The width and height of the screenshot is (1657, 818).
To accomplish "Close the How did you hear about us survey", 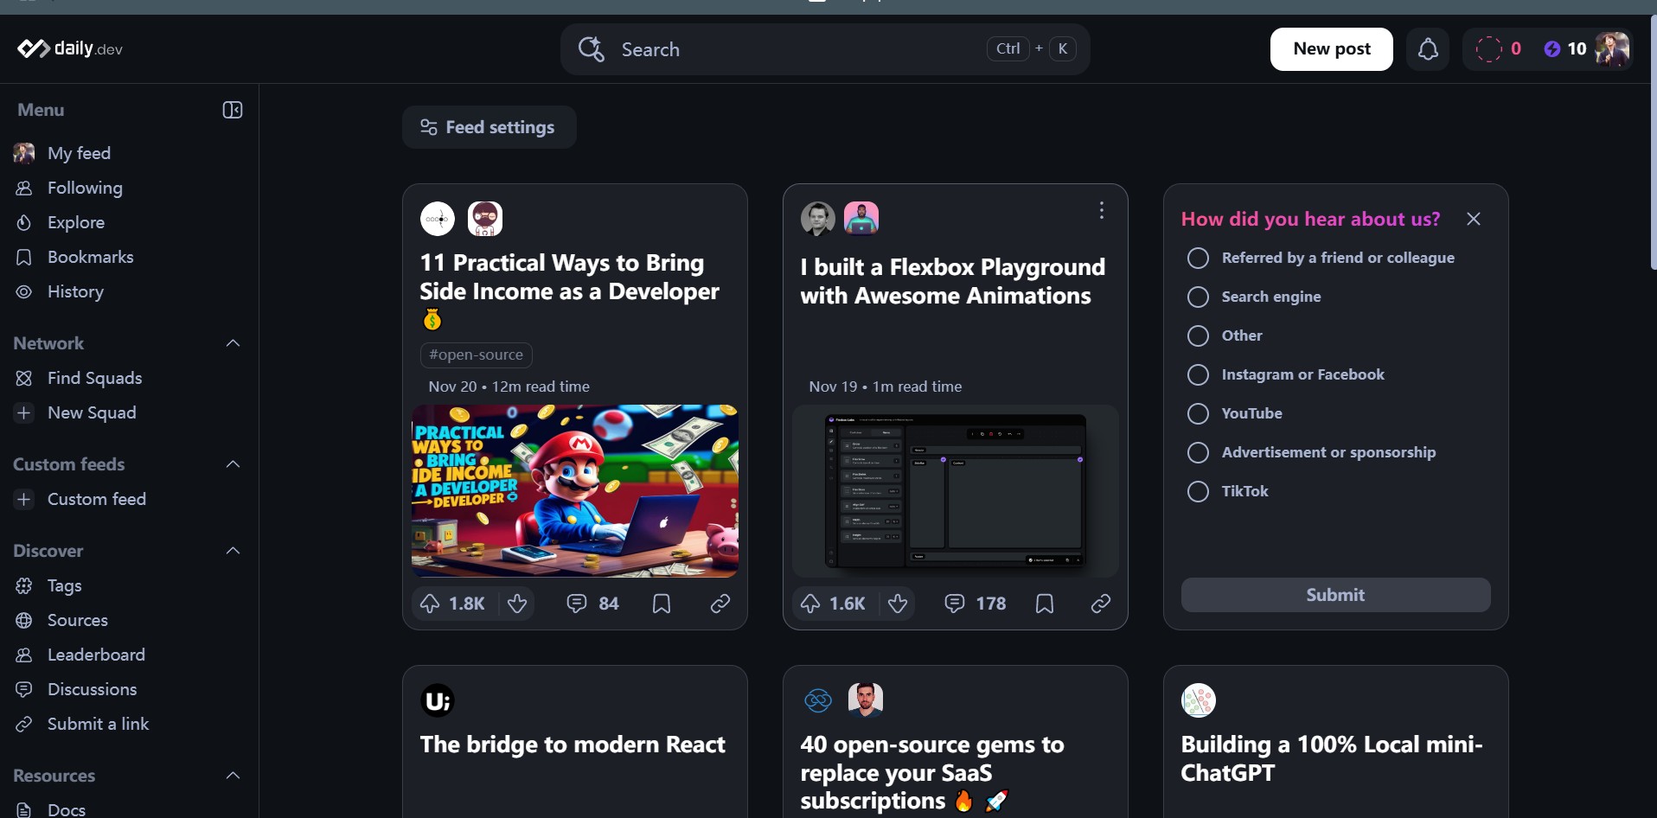I will click(x=1474, y=219).
